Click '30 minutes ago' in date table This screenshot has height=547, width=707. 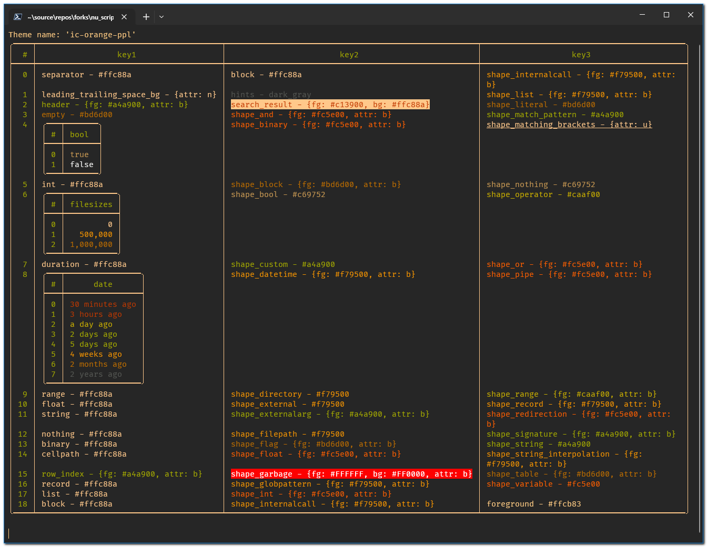pos(103,304)
